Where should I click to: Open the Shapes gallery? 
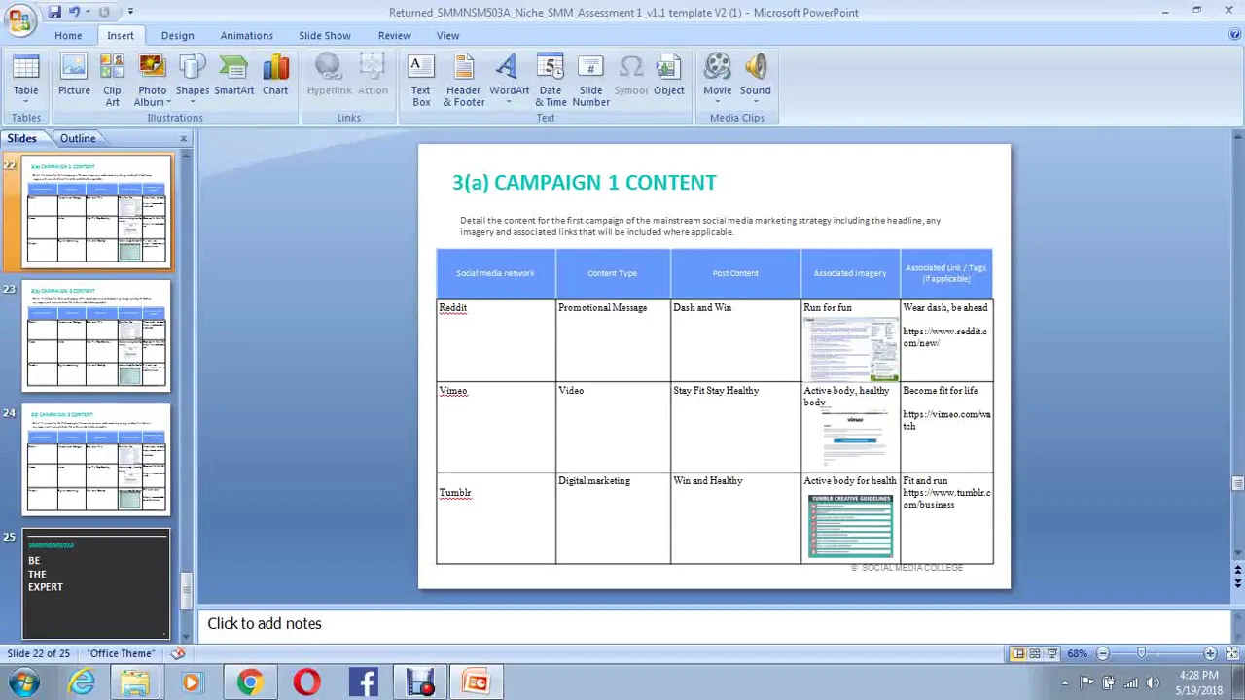(193, 79)
